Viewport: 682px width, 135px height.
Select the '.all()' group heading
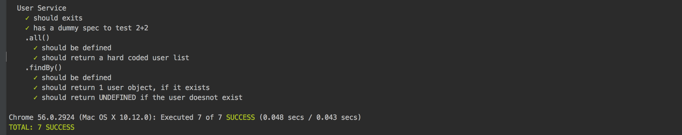[37, 38]
